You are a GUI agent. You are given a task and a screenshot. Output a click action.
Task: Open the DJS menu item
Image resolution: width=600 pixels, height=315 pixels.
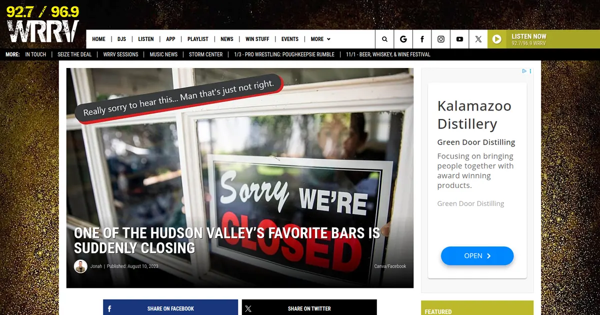[x=121, y=39]
